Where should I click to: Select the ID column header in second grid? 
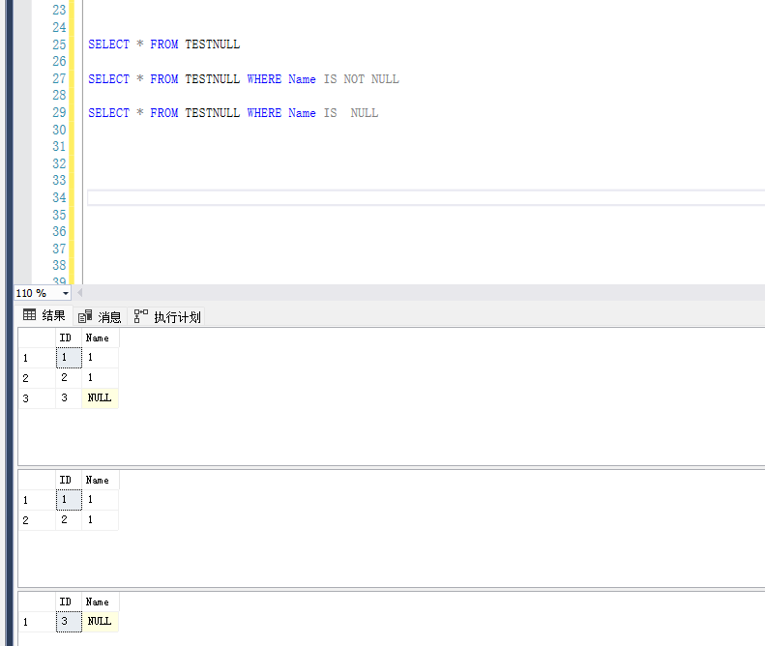pos(66,480)
